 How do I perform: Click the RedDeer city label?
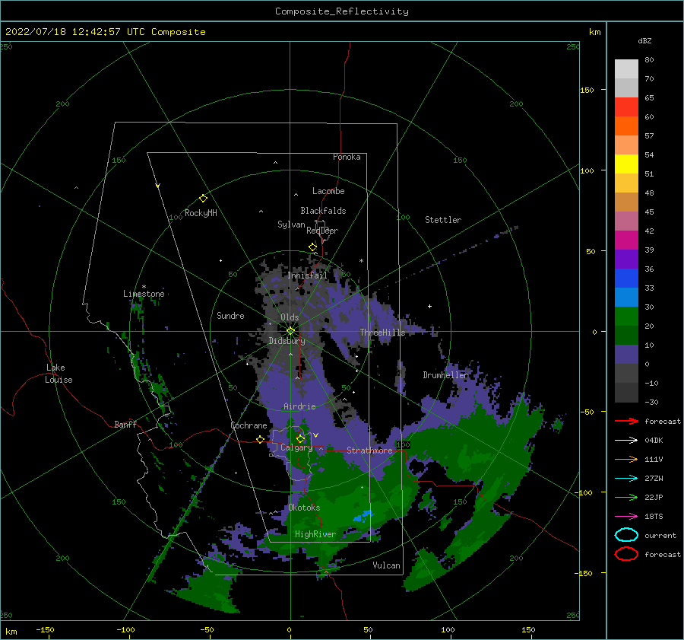point(322,231)
